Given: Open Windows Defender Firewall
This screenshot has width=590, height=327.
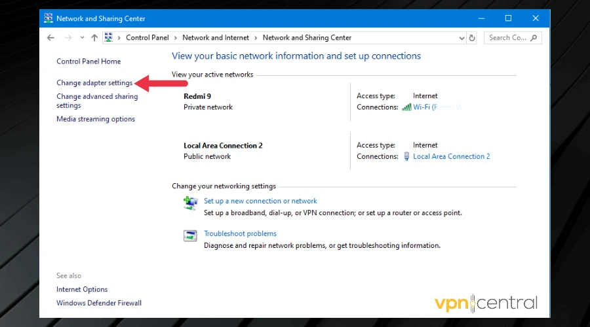Looking at the screenshot, I should pyautogui.click(x=99, y=303).
